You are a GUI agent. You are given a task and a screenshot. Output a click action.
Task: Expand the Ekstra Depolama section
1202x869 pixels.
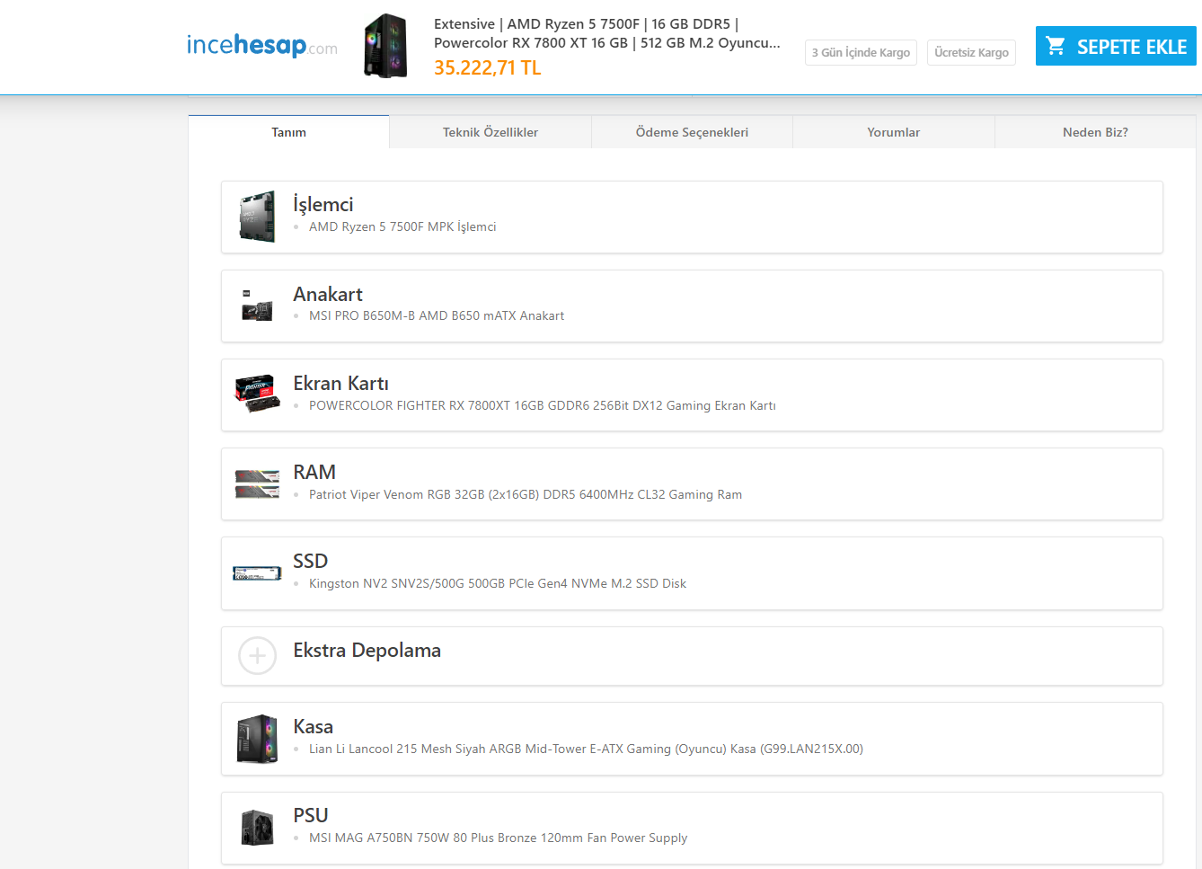pyautogui.click(x=692, y=656)
